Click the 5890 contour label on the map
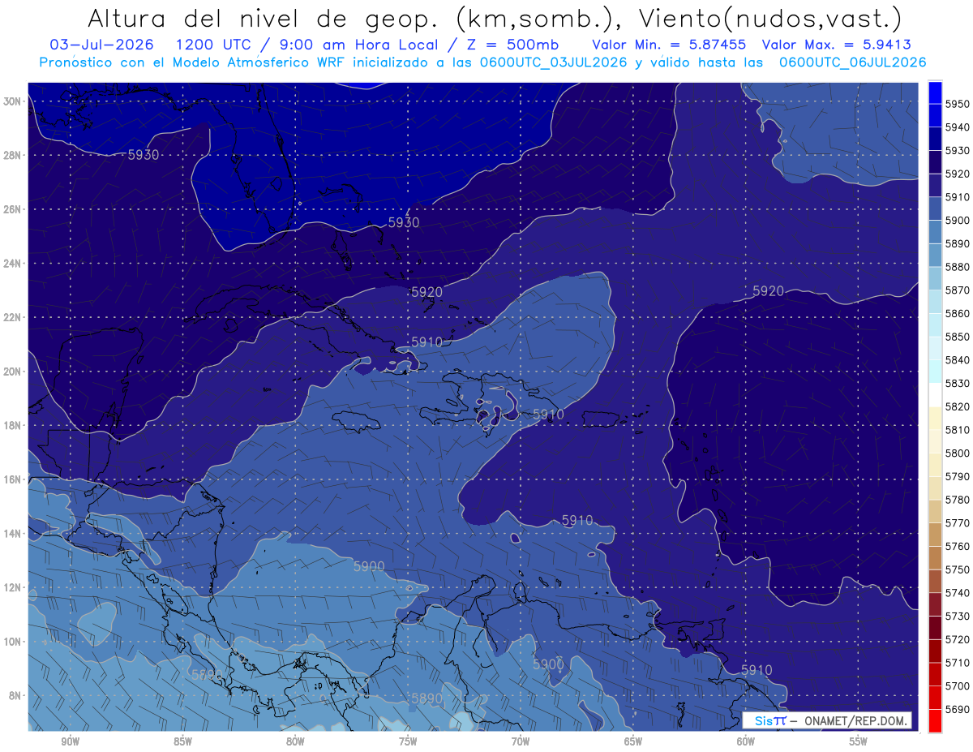This screenshot has height=752, width=973. [427, 698]
